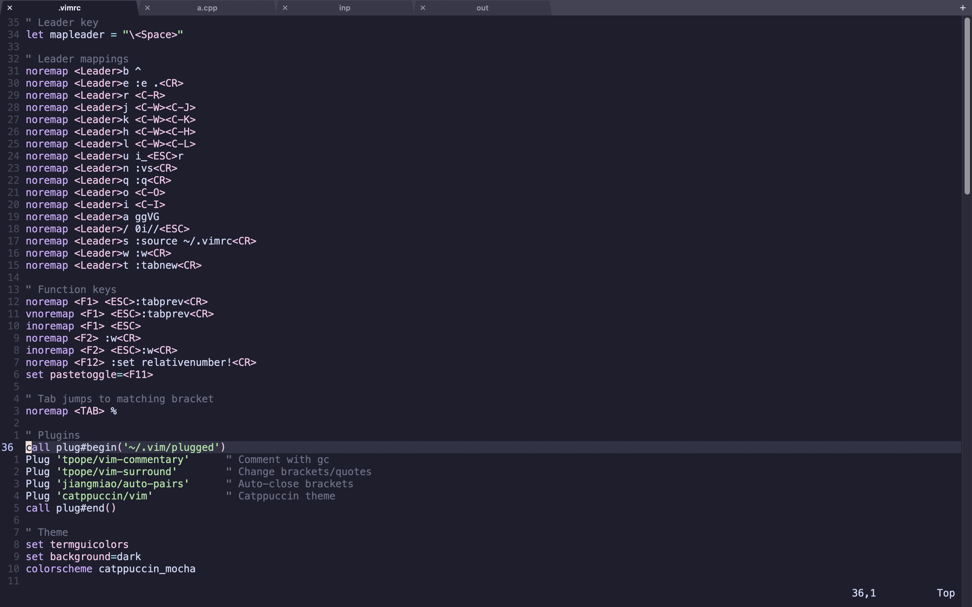This screenshot has height=607, width=972.
Task: Click the colorscheme catppuccin_mocha line
Action: (x=111, y=569)
